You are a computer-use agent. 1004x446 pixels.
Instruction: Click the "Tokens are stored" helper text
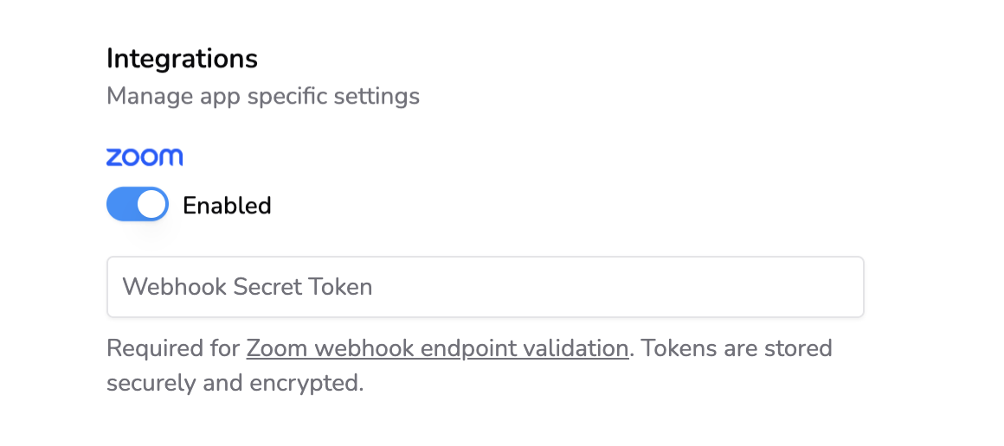tap(735, 348)
